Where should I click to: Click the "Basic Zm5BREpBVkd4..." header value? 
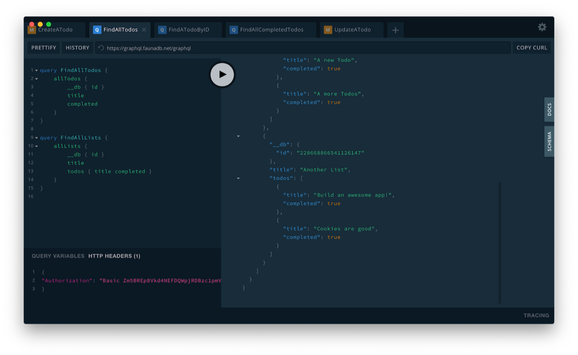(160, 280)
